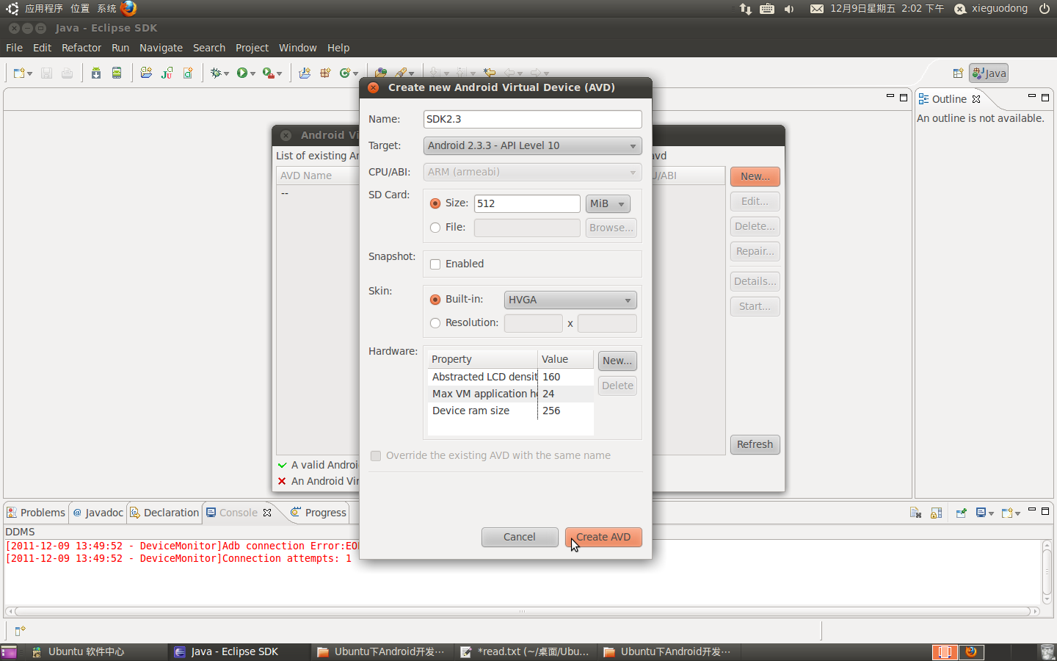Click the network connection icon in top panel
Screen dimensions: 1057x661
pyautogui.click(x=746, y=9)
